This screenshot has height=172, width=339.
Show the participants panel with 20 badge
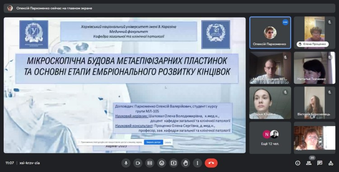(309, 163)
